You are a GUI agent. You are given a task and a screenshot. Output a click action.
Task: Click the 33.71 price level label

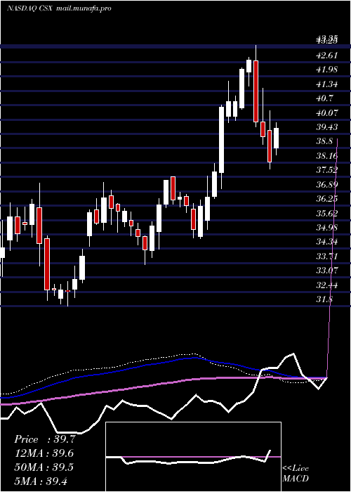point(327,256)
